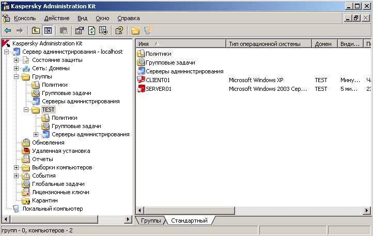Select Политики item in right list
The image size is (373, 236).
[159, 54]
